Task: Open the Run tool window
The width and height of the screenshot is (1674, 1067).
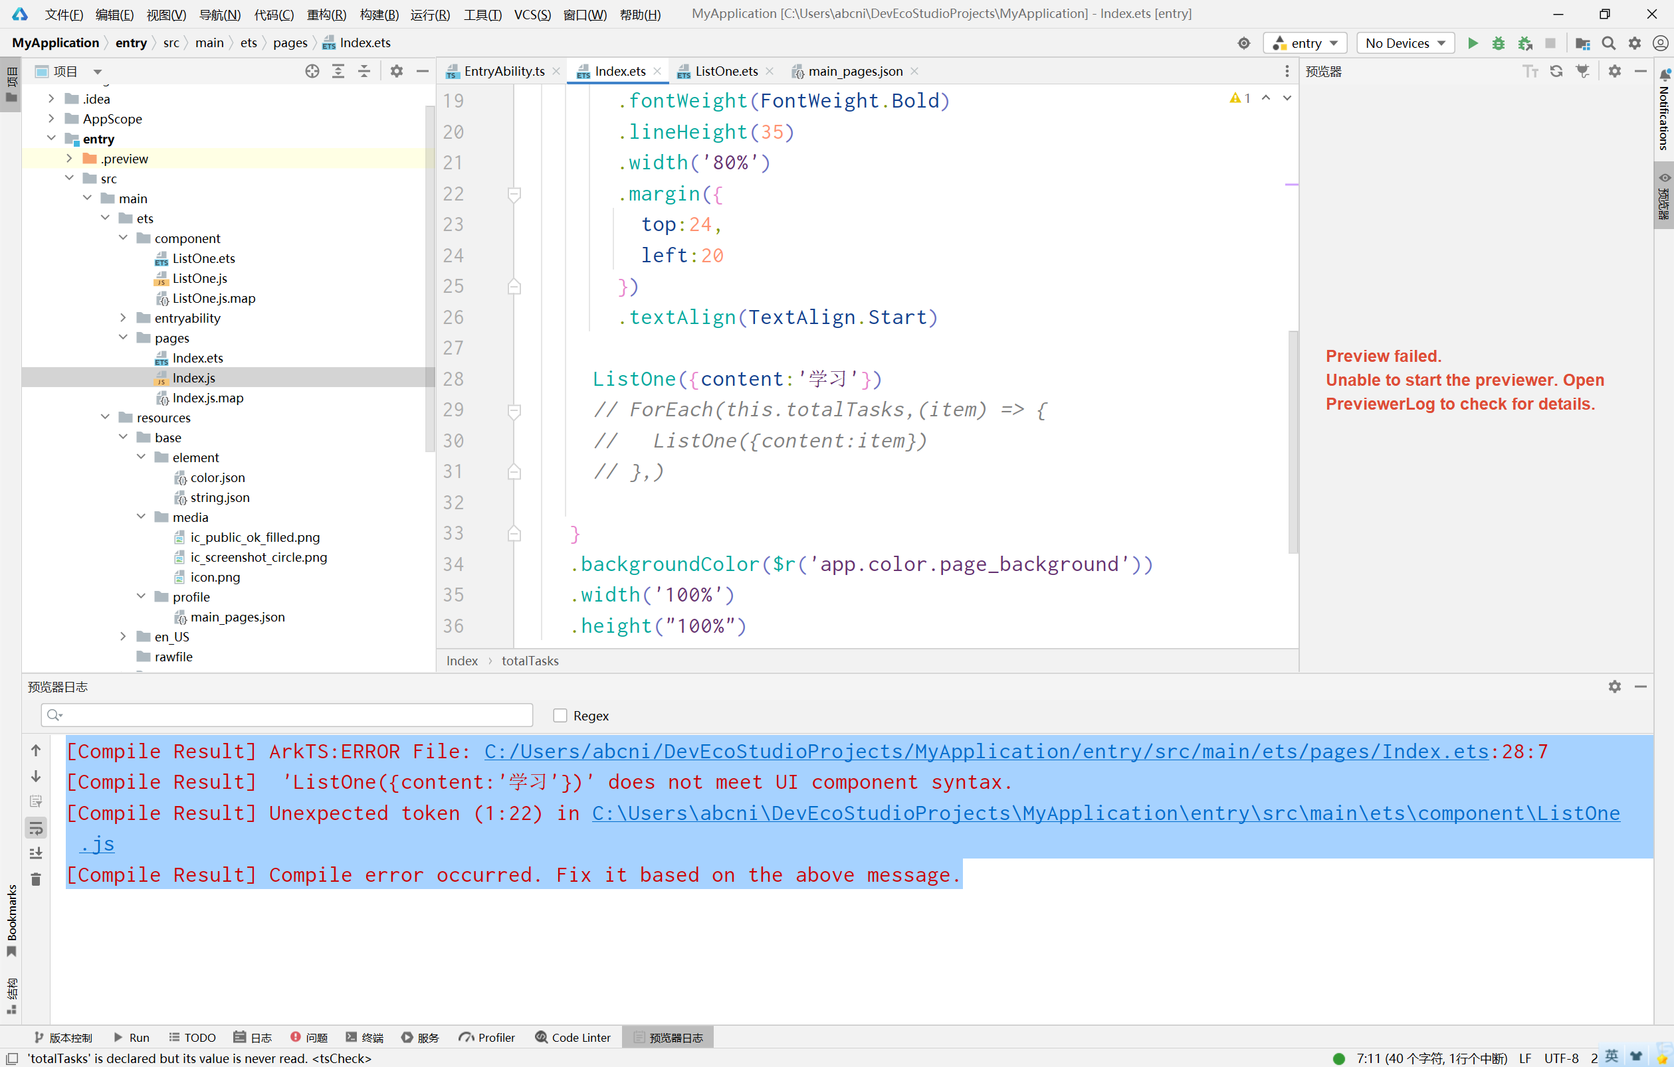Action: click(132, 1037)
